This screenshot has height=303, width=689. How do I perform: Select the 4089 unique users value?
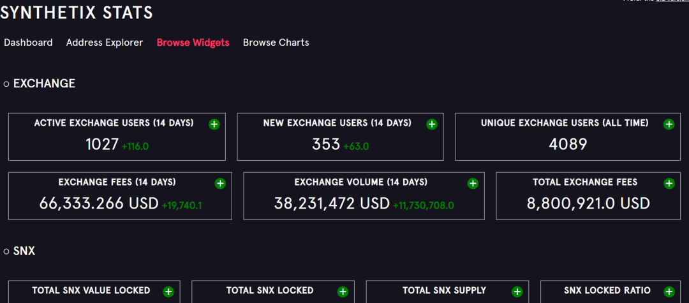568,144
